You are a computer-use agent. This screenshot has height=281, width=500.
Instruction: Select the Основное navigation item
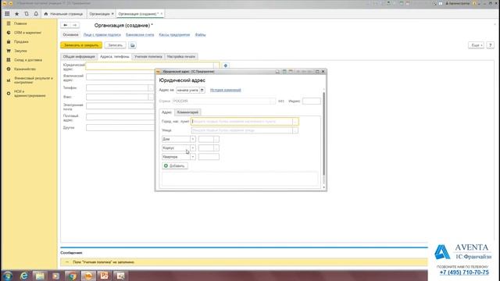click(70, 34)
